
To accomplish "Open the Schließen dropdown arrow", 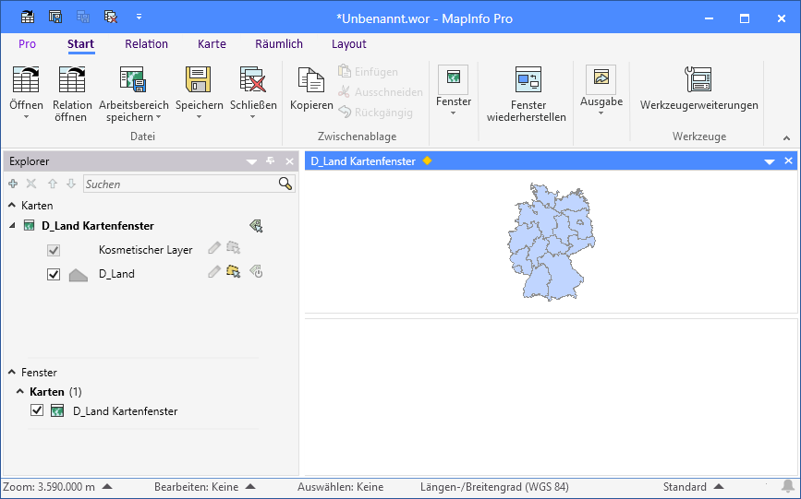I will [253, 117].
